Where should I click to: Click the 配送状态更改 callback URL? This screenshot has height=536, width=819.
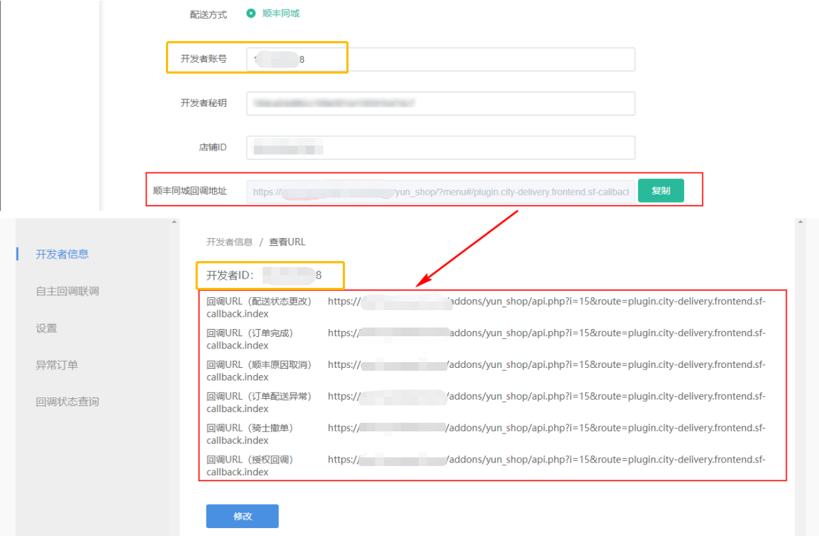click(546, 302)
